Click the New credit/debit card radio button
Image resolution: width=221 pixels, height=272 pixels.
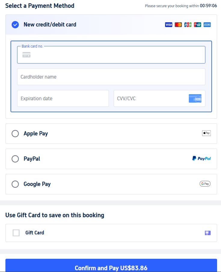point(15,25)
